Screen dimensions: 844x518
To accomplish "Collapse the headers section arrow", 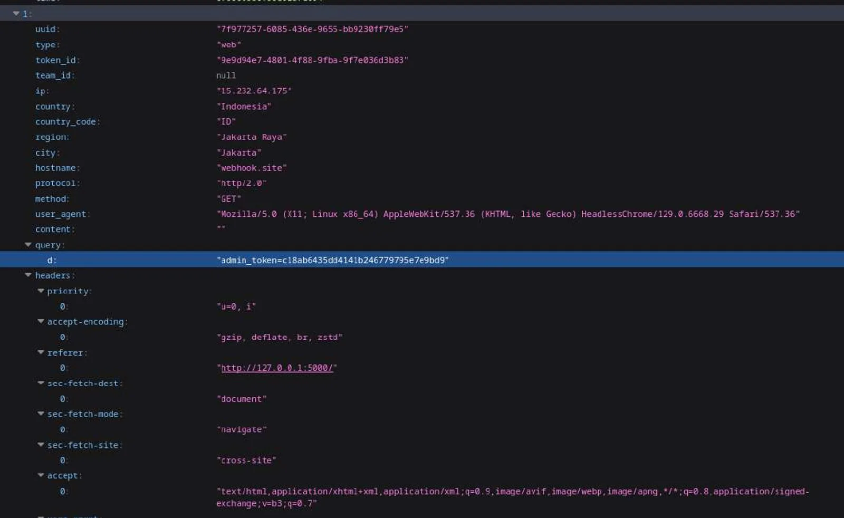I will (x=28, y=275).
